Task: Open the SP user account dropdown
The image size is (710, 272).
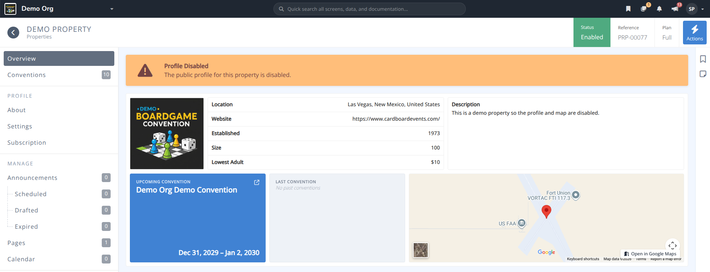Action: pos(696,9)
